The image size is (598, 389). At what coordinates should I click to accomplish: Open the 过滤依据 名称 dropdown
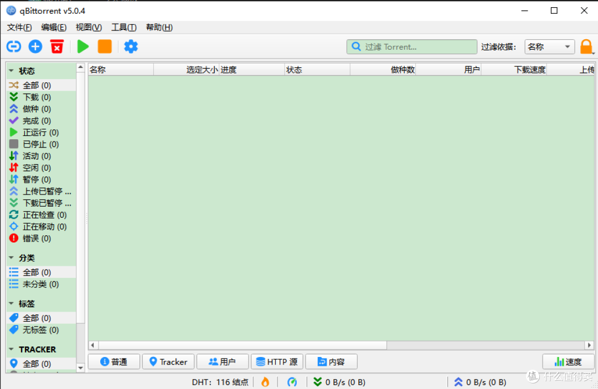(550, 47)
